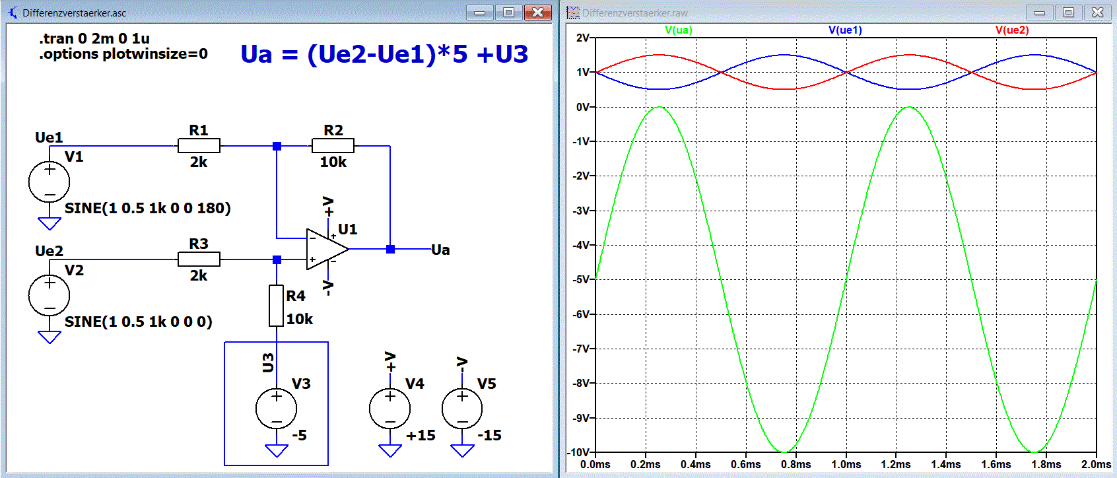1117x478 pixels.
Task: Click the 2k value under R3
Action: tap(199, 275)
